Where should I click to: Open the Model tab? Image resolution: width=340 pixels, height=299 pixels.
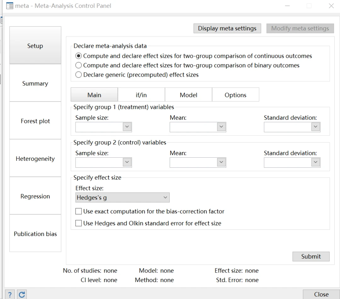pos(189,95)
